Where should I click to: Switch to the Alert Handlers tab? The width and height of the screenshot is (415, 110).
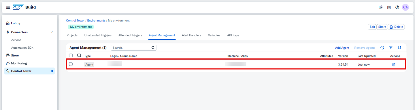tap(192, 35)
